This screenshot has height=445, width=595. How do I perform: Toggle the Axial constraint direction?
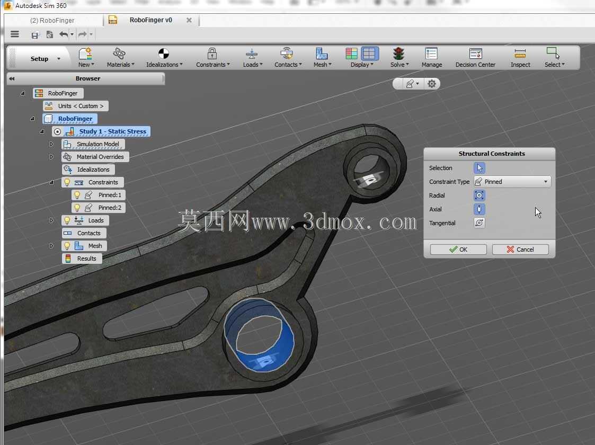pyautogui.click(x=479, y=209)
